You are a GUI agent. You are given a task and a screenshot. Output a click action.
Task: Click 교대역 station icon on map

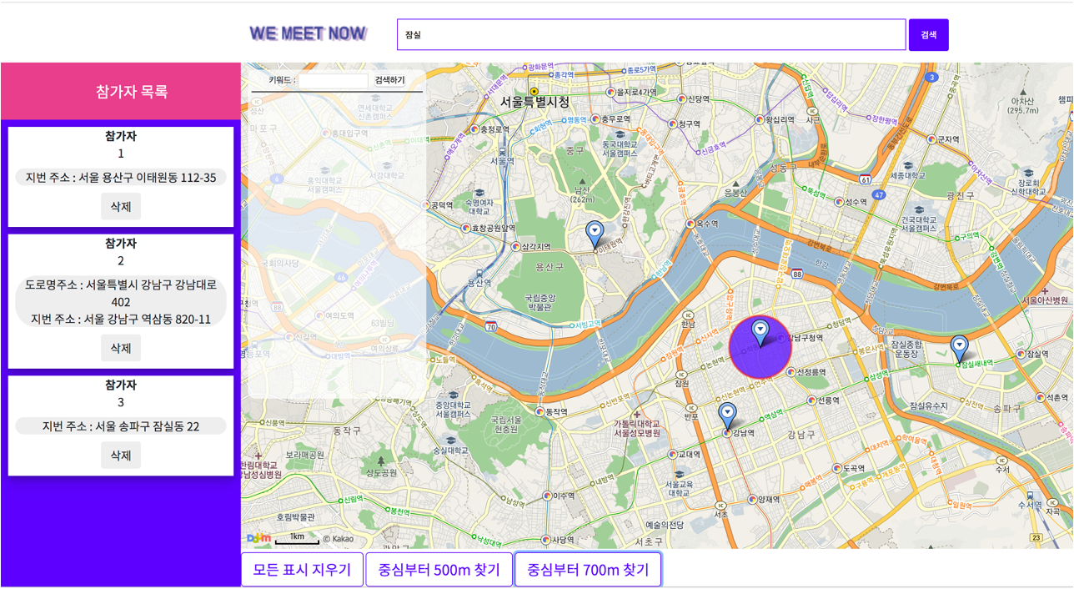click(x=673, y=455)
